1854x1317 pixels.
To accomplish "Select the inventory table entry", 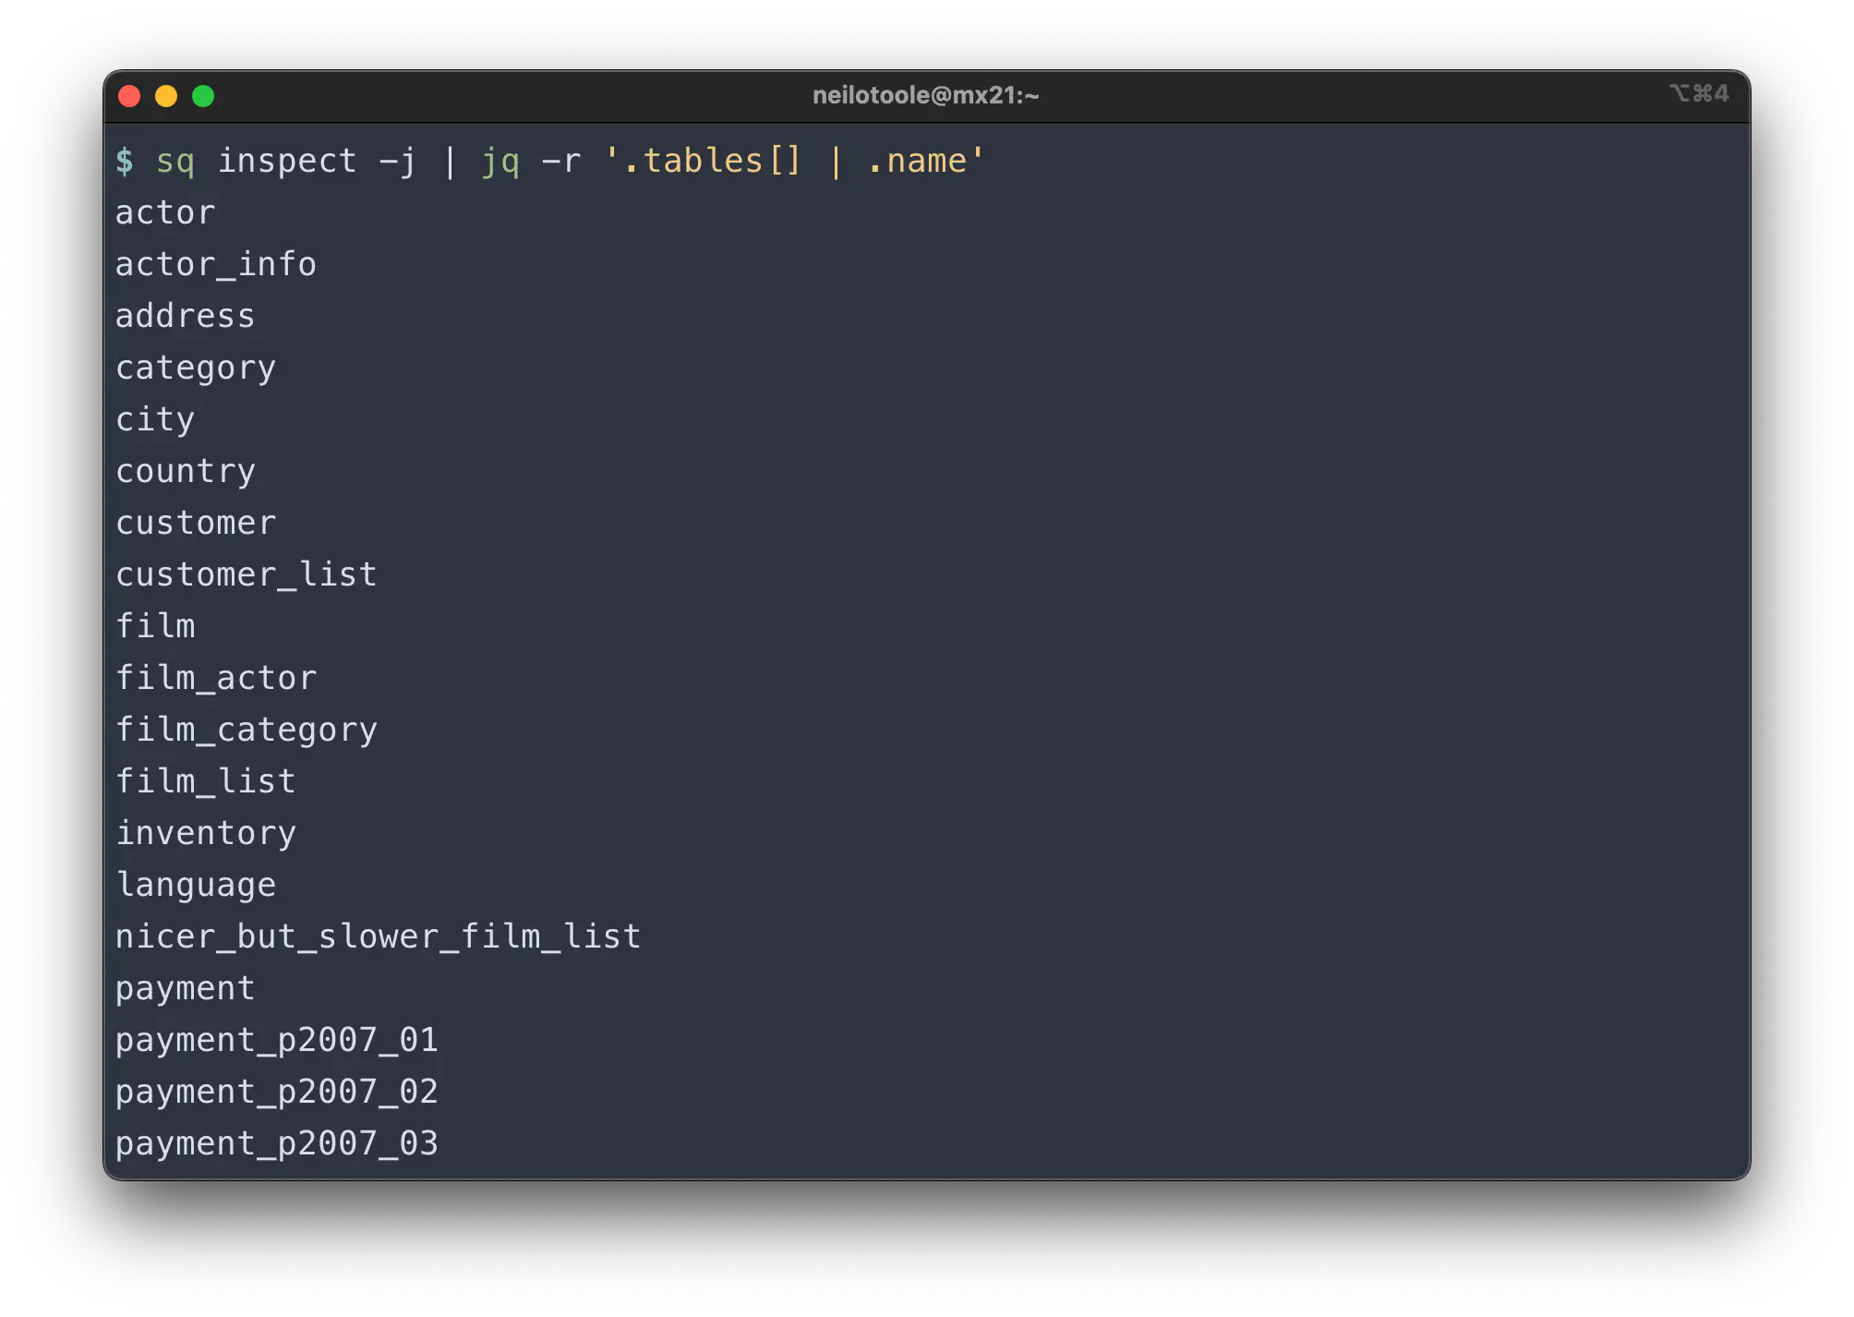I will (x=205, y=832).
